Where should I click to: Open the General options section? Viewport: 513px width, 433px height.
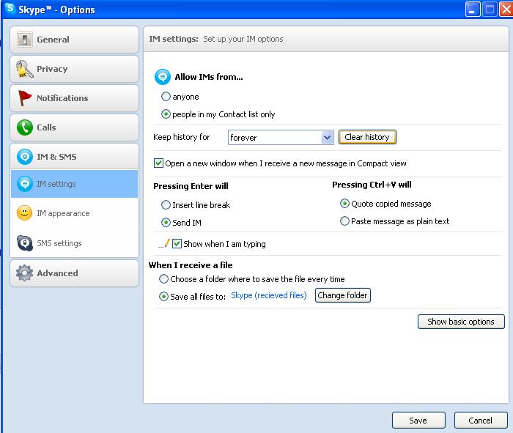(x=74, y=40)
